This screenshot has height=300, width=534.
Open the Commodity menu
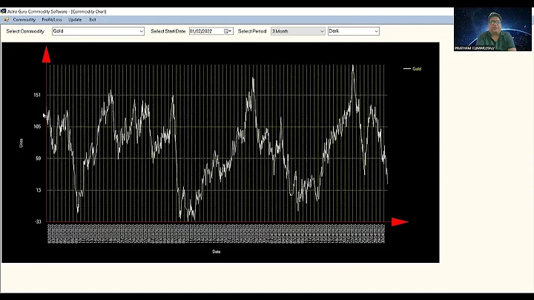pos(24,20)
